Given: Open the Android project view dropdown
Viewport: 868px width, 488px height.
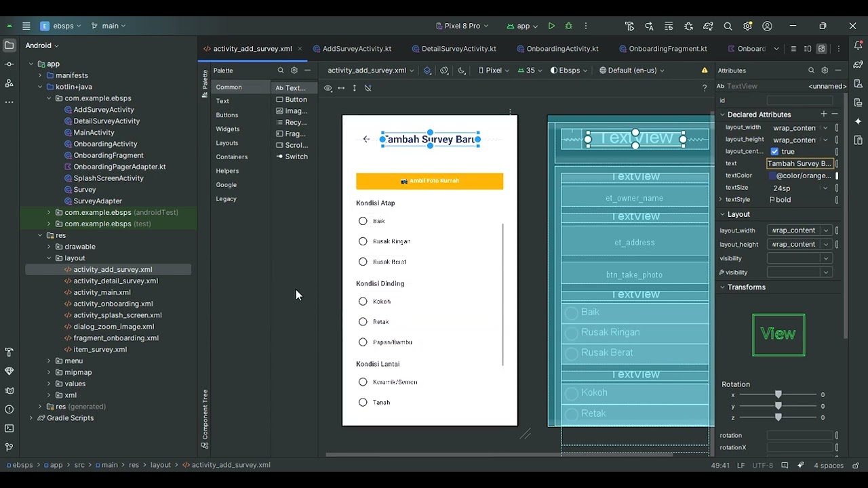Looking at the screenshot, I should coord(42,45).
